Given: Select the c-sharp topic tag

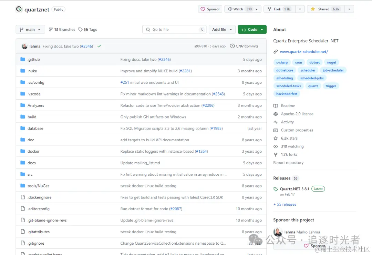Looking at the screenshot, I should point(282,62).
